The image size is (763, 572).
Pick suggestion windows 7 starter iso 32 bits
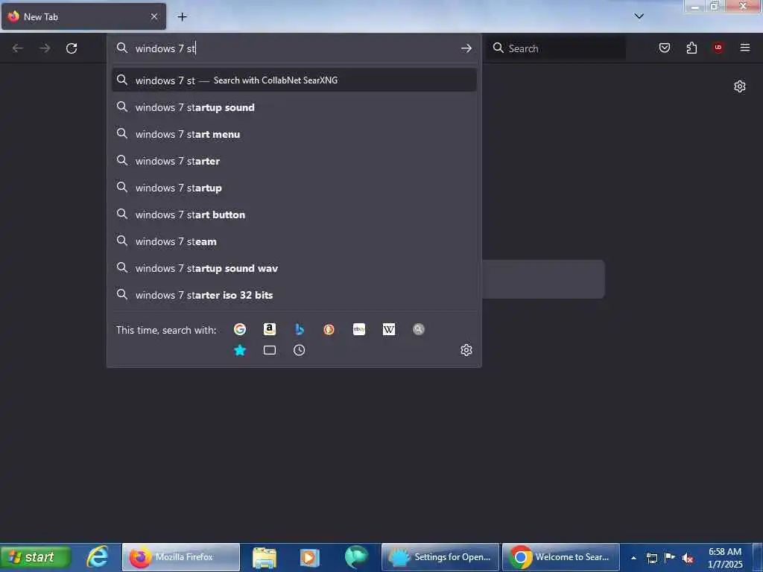tap(294, 295)
